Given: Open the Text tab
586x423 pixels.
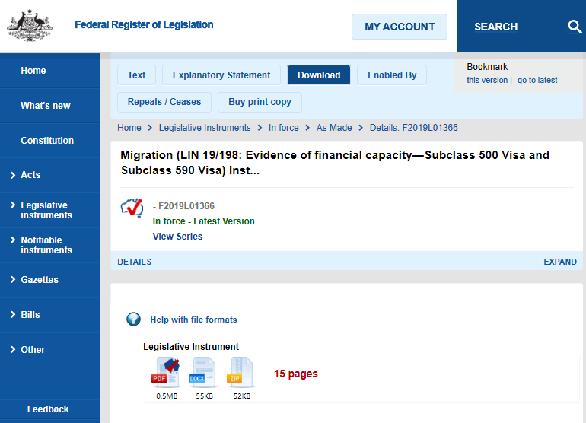Looking at the screenshot, I should pyautogui.click(x=137, y=75).
